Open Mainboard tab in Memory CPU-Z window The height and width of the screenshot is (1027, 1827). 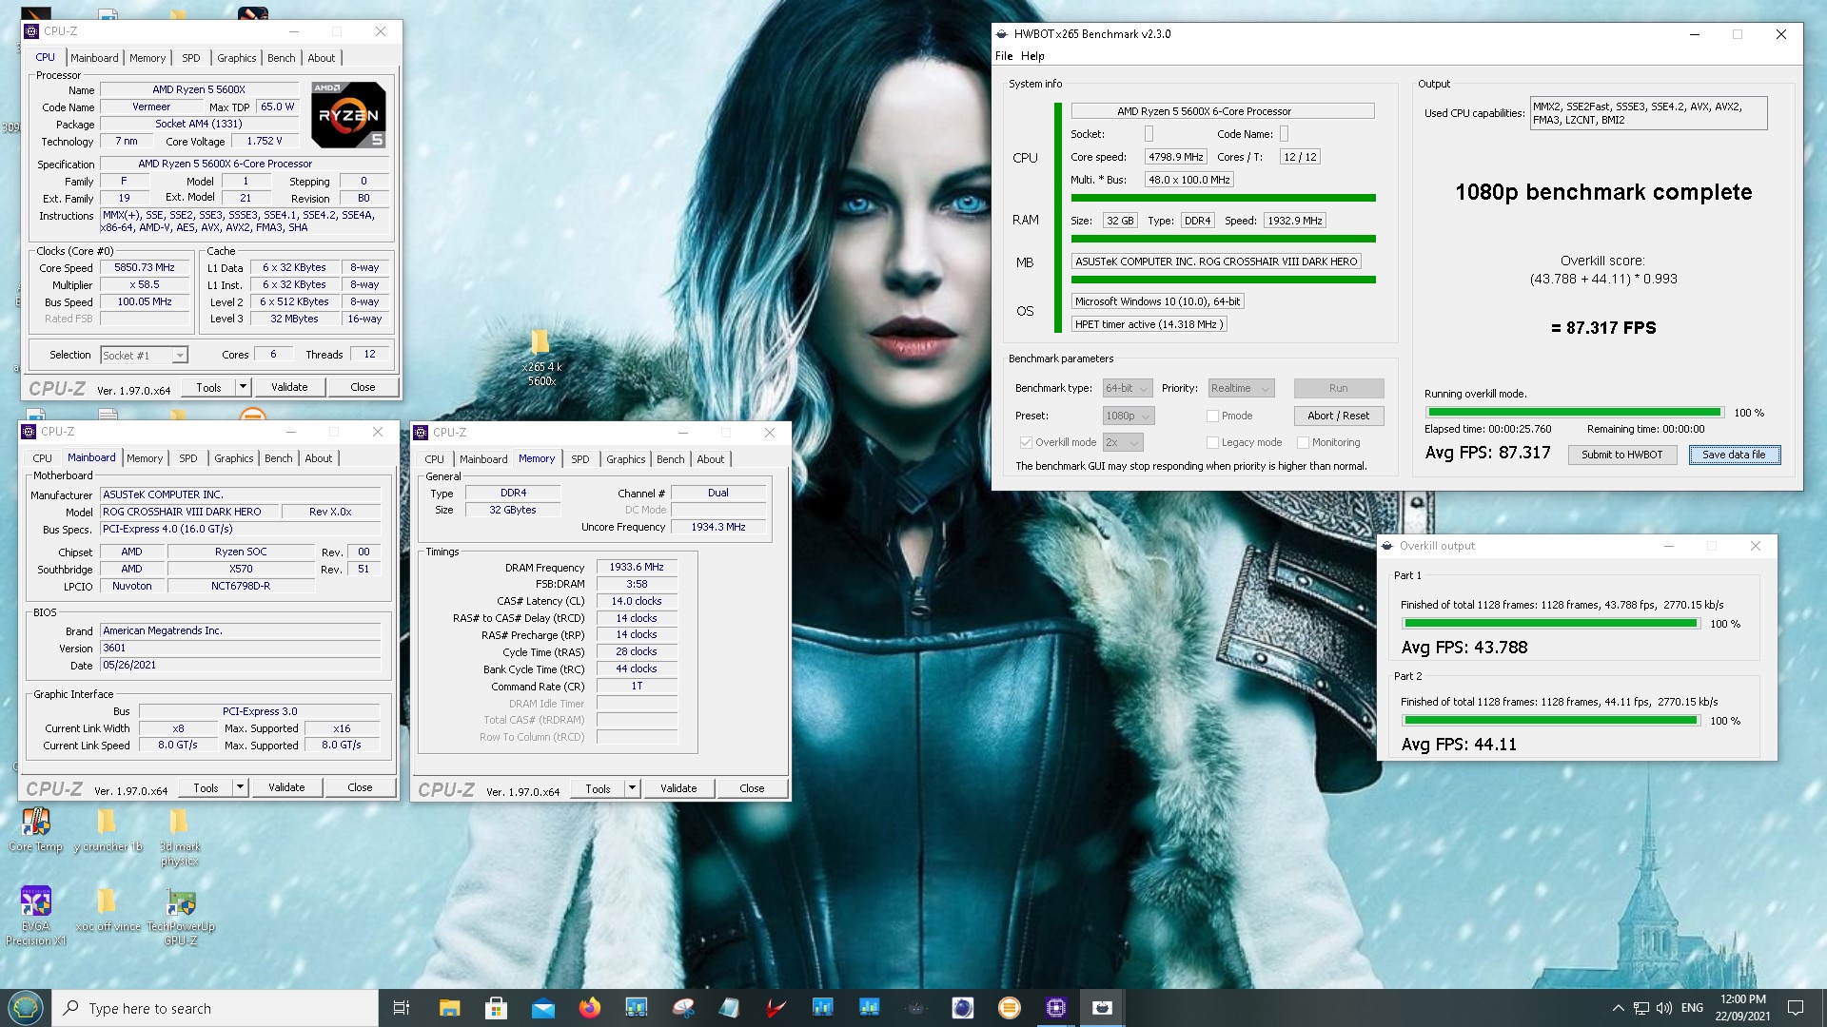pyautogui.click(x=483, y=459)
